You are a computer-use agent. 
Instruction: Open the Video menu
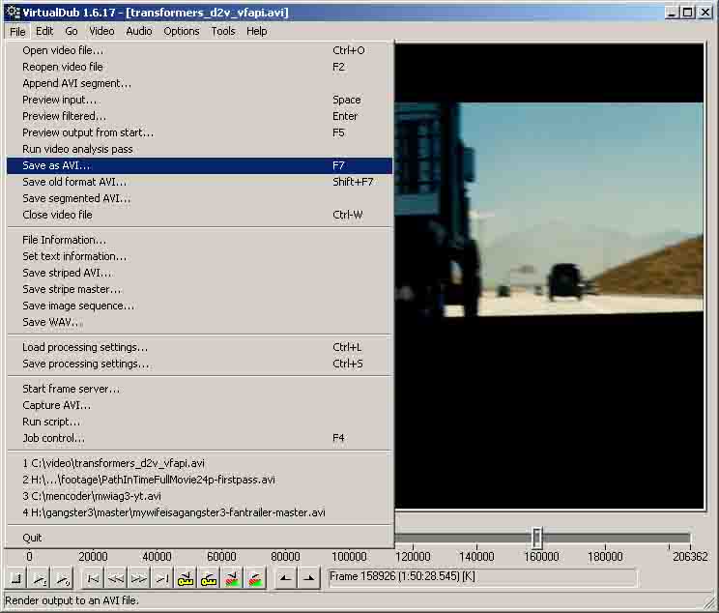point(101,31)
